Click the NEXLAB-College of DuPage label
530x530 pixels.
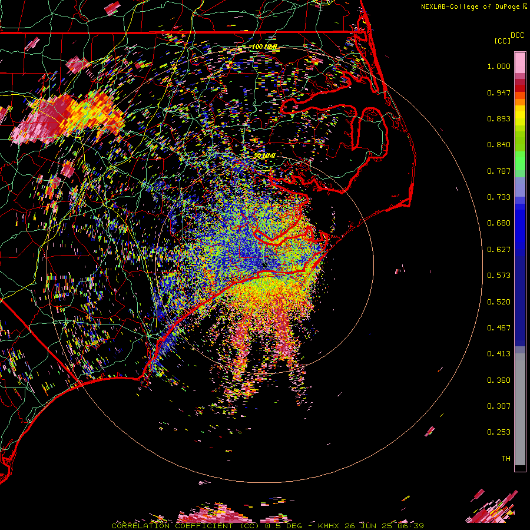[470, 6]
